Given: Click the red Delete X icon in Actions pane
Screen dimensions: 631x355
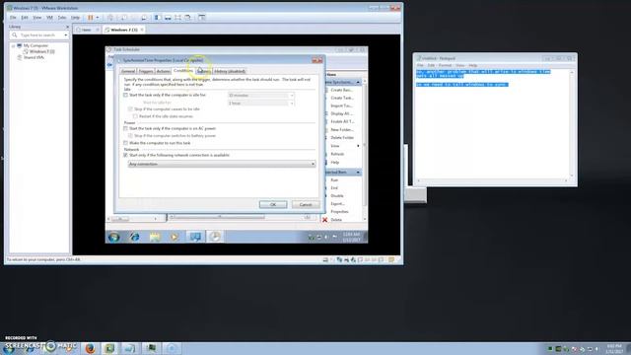Looking at the screenshot, I should pos(325,220).
